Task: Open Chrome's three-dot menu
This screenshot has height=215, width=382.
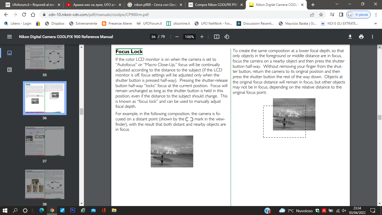Action: click(376, 15)
